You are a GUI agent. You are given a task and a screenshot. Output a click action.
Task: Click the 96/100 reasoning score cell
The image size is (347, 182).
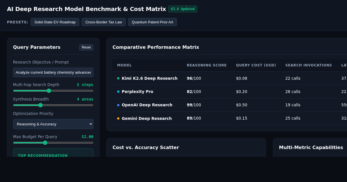pyautogui.click(x=194, y=78)
